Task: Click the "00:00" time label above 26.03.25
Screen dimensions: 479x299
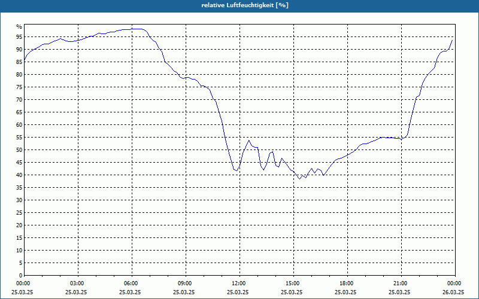Action: pos(454,283)
